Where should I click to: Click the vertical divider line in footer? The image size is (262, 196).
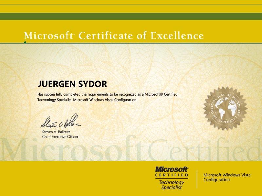pyautogui.click(x=197, y=179)
